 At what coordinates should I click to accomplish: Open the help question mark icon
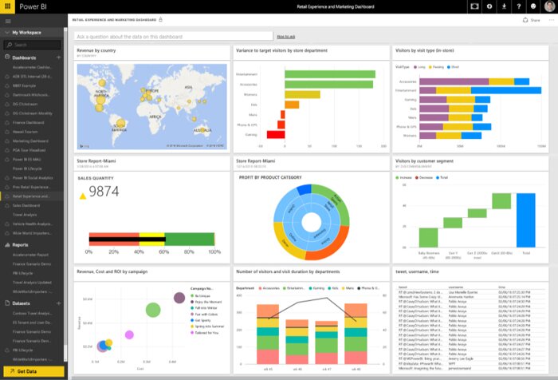click(x=517, y=6)
